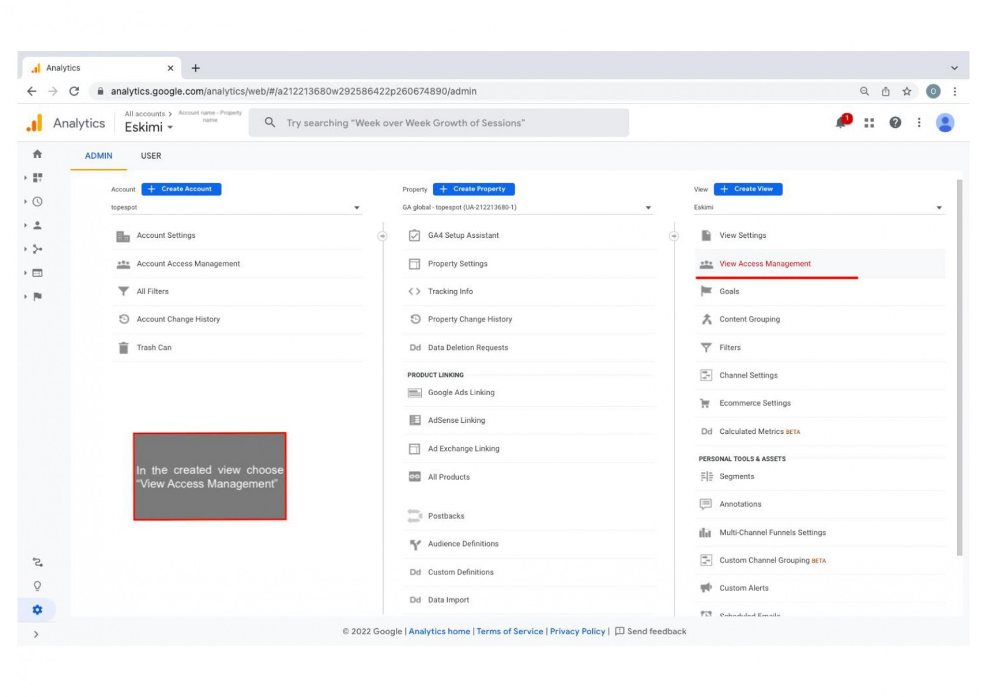Open Analytics home footer link
987x697 pixels.
click(x=439, y=631)
